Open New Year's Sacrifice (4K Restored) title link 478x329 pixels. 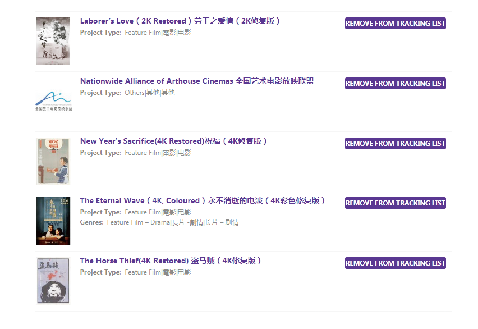click(x=174, y=141)
